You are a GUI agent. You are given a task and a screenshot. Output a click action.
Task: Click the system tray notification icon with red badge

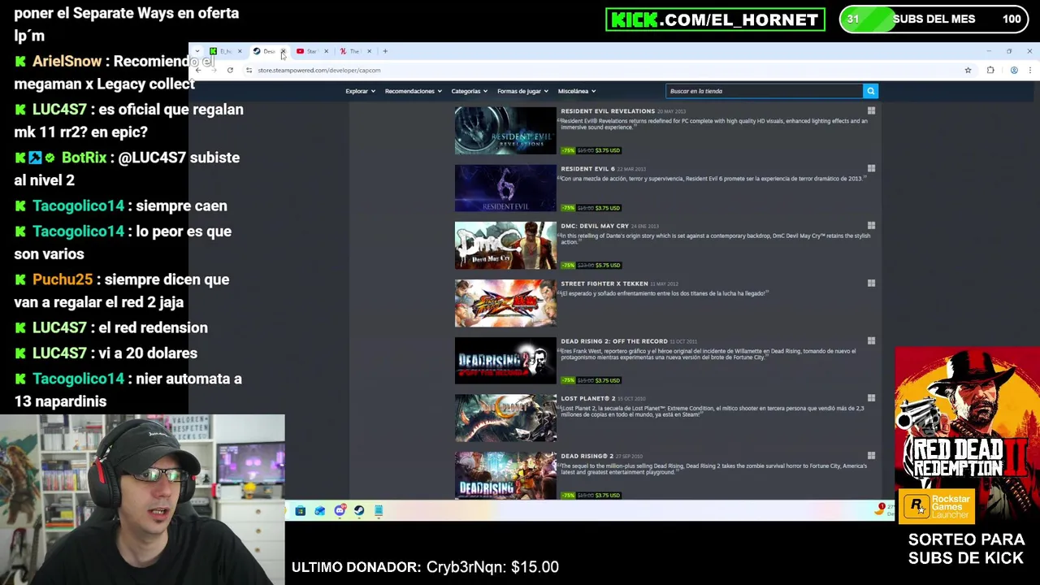880,509
